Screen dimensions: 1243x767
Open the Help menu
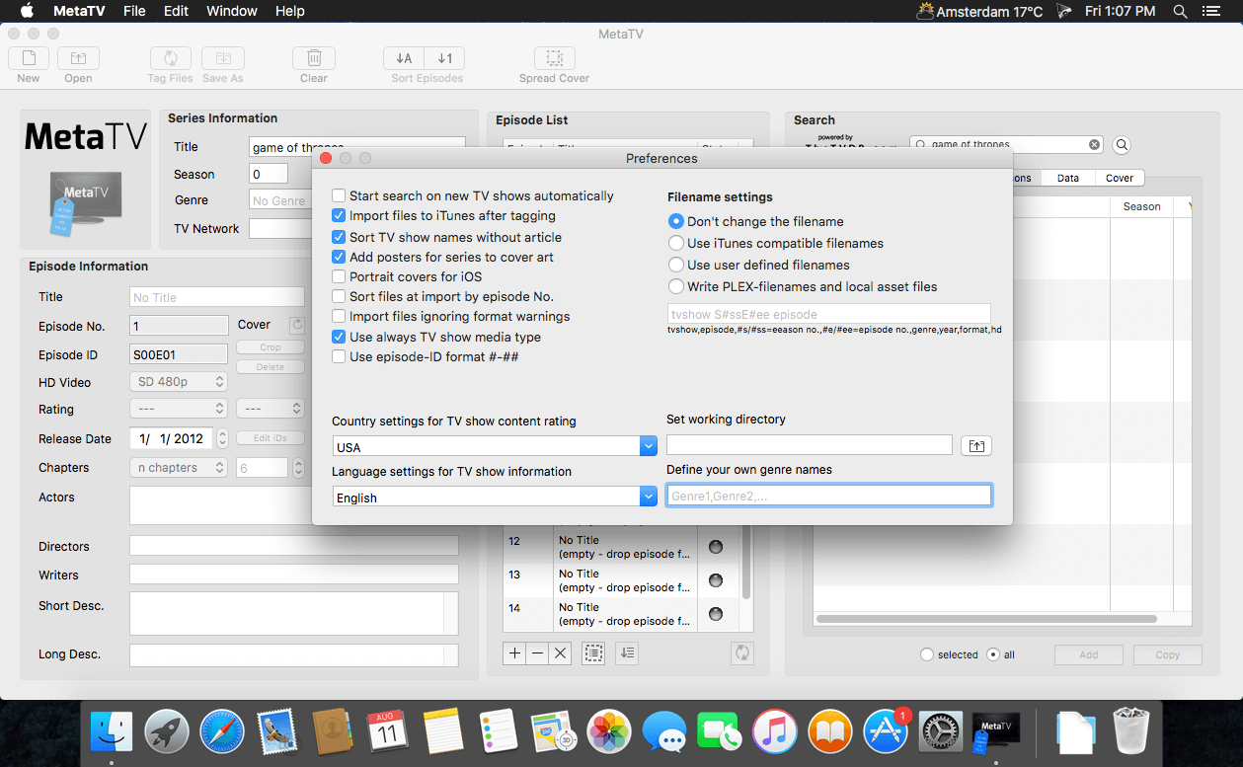289,11
